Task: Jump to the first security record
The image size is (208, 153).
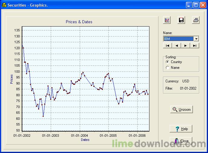Action: click(x=167, y=46)
